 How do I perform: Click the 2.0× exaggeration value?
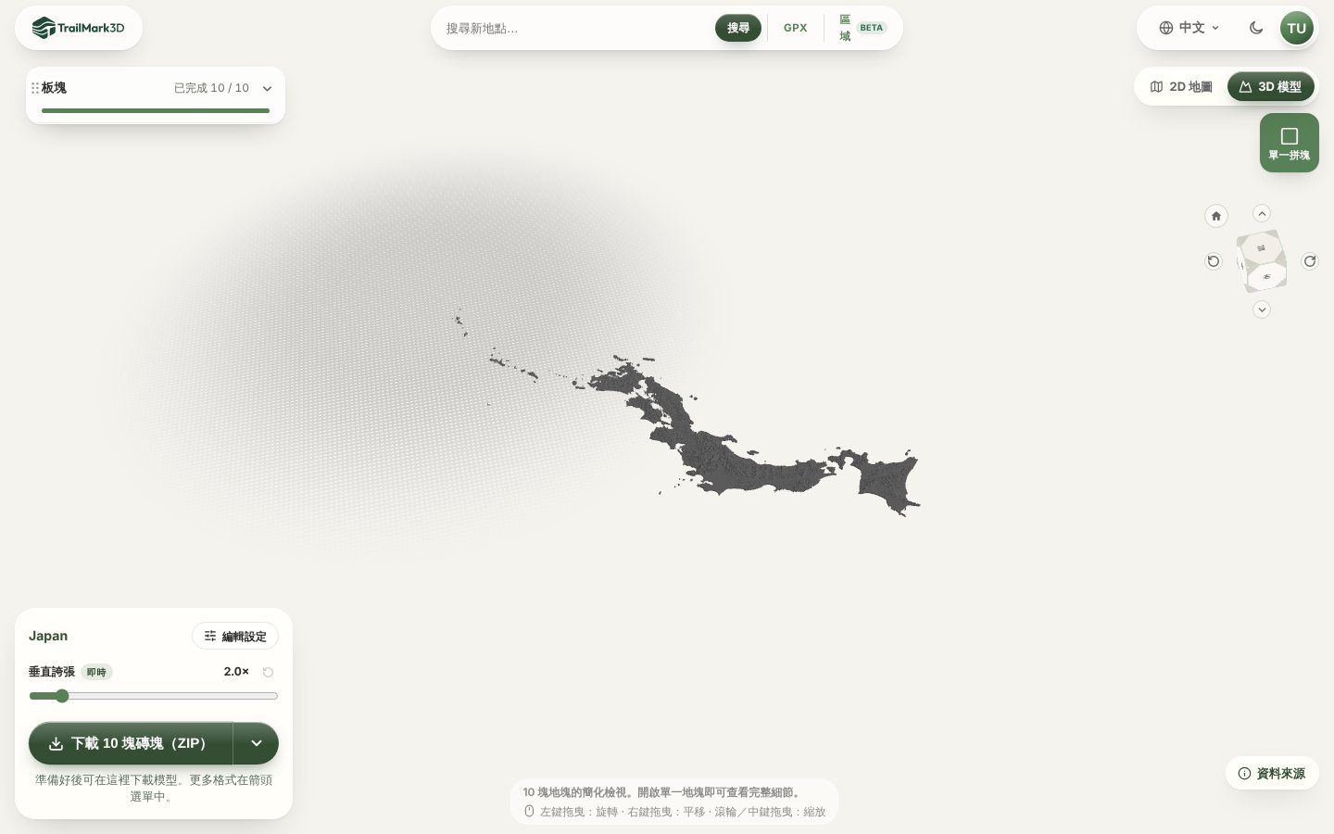tap(236, 672)
